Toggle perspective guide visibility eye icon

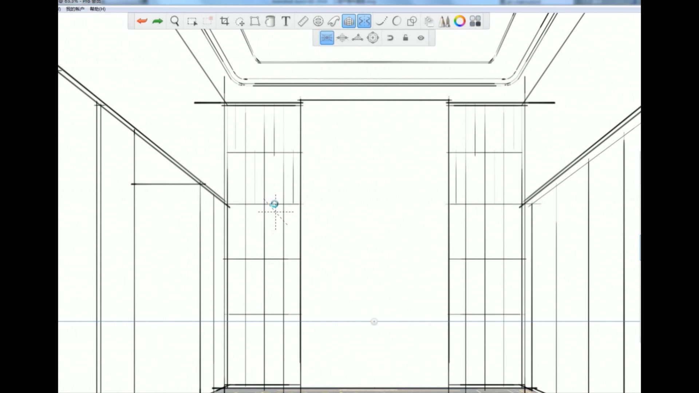pyautogui.click(x=421, y=38)
